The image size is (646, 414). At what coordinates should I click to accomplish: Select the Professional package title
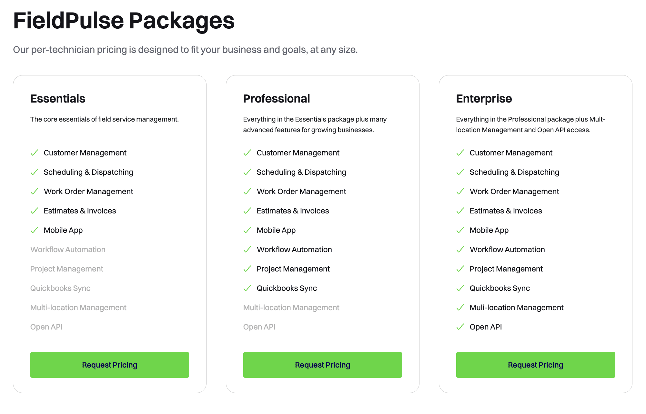(277, 99)
